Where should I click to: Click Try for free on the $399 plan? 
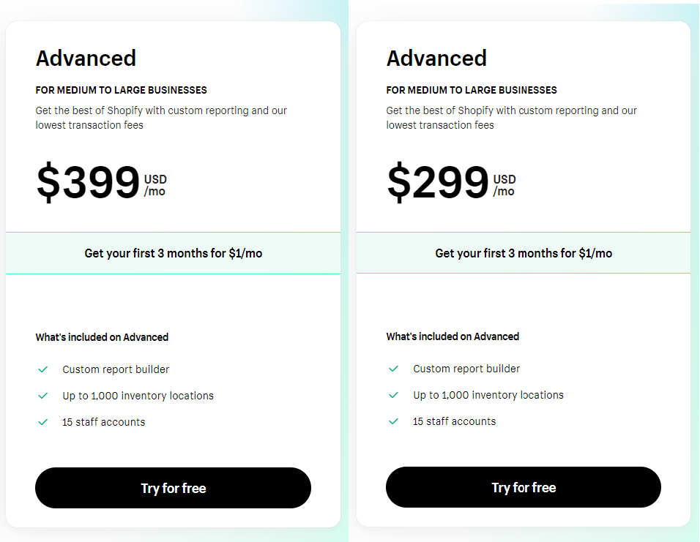[173, 488]
